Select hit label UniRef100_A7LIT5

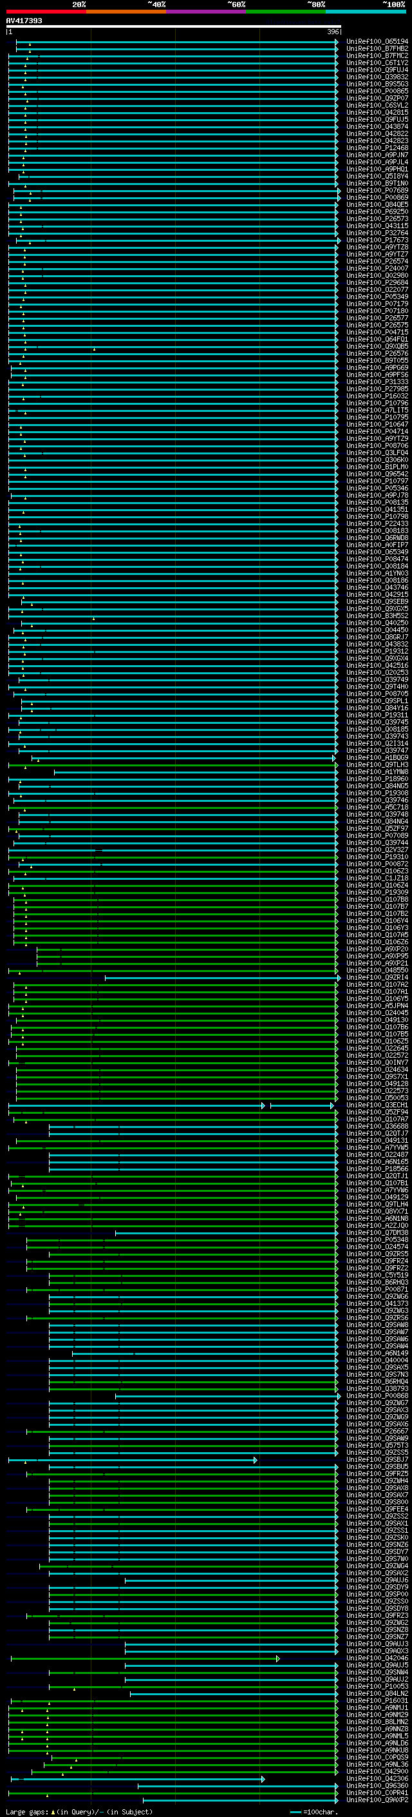coord(377,410)
